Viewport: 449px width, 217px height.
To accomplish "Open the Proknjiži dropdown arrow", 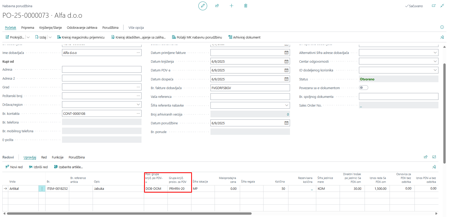I will (x=28, y=37).
